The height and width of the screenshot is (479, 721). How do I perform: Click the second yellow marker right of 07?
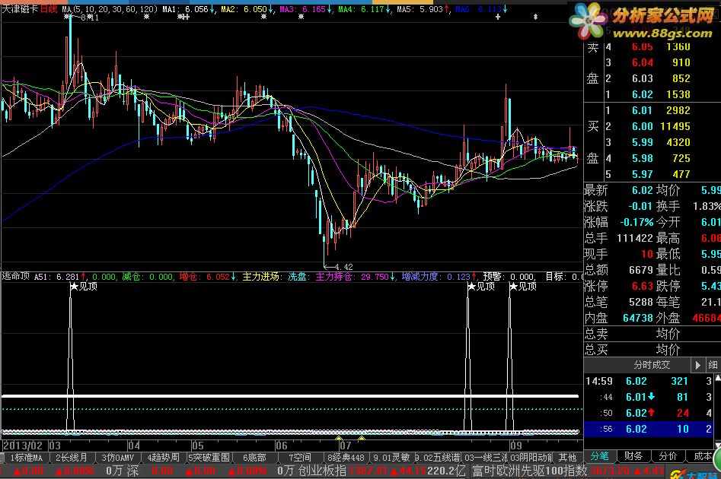click(x=362, y=439)
